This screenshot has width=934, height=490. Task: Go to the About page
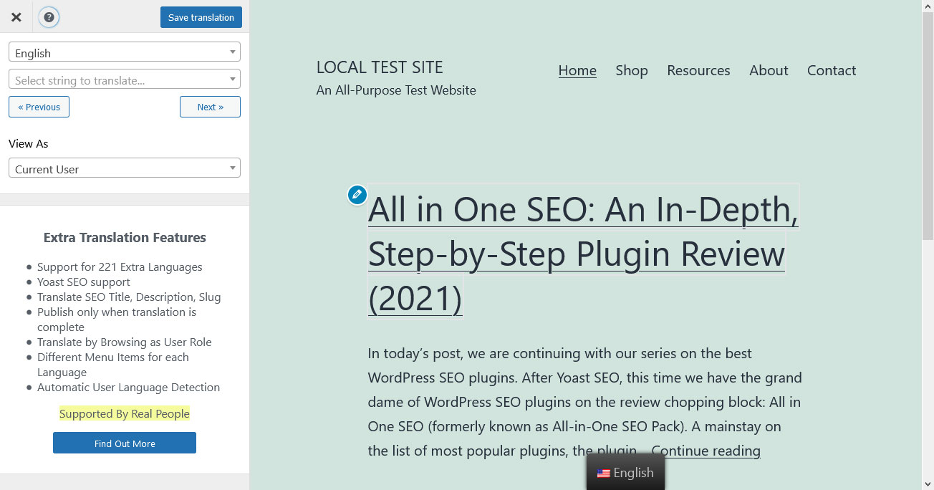click(769, 70)
